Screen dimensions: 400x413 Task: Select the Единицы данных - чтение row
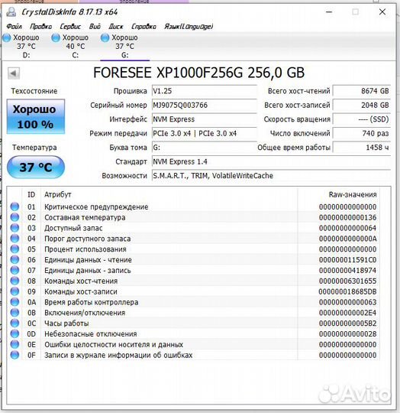[194, 260]
